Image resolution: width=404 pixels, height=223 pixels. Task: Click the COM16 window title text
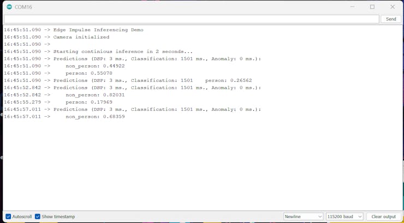[23, 7]
